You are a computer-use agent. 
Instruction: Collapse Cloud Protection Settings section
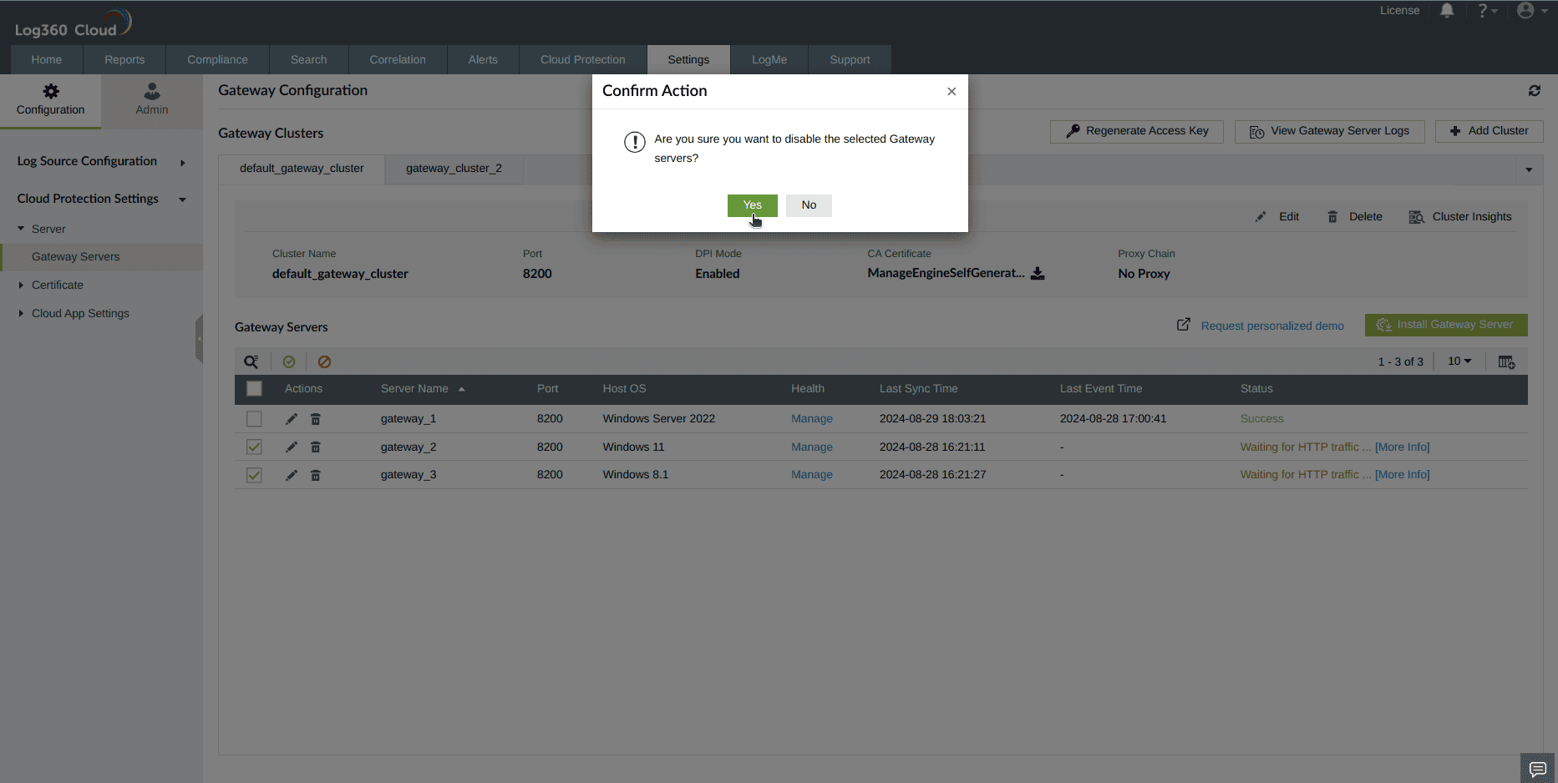pyautogui.click(x=101, y=199)
